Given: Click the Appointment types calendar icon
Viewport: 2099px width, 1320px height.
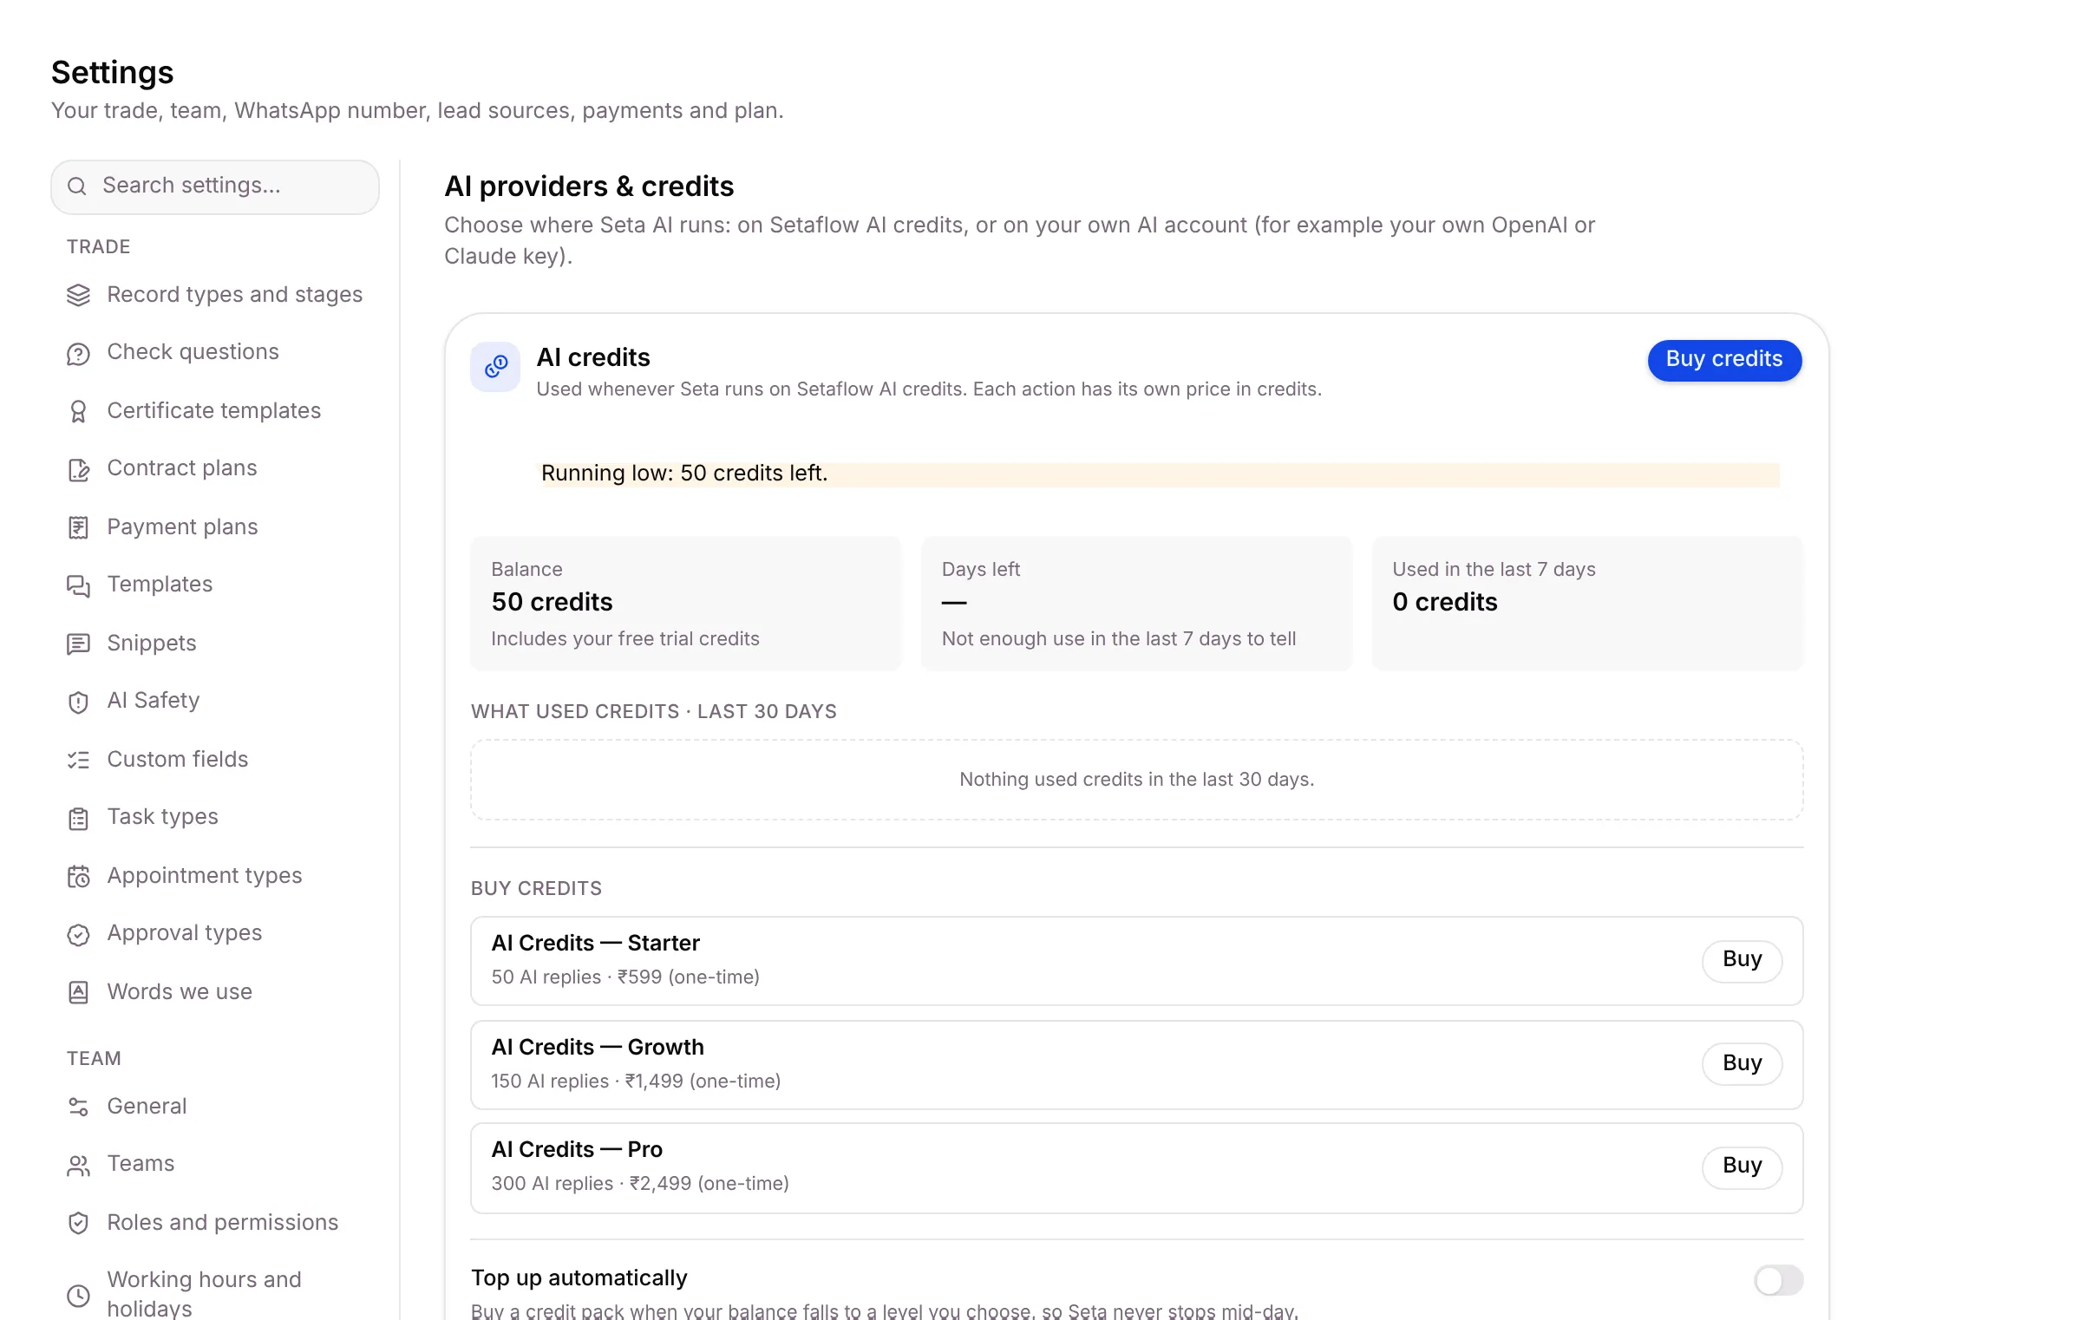Looking at the screenshot, I should coord(78,876).
